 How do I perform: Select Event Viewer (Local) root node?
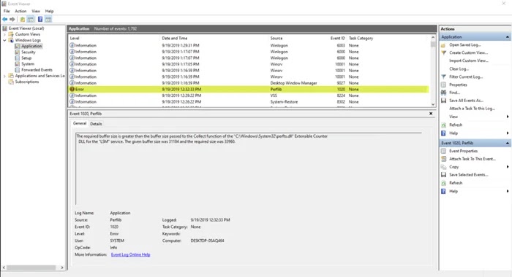26,28
